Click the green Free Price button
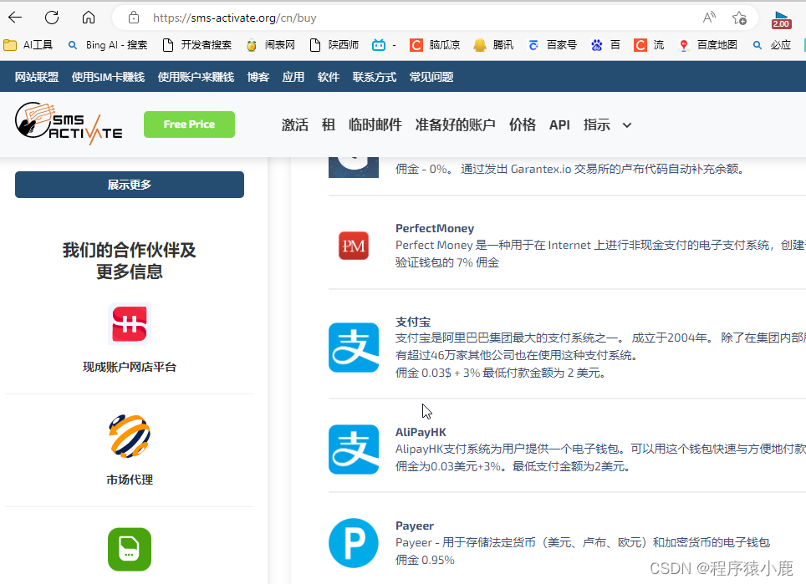Screen dimensions: 806x584 point(189,124)
